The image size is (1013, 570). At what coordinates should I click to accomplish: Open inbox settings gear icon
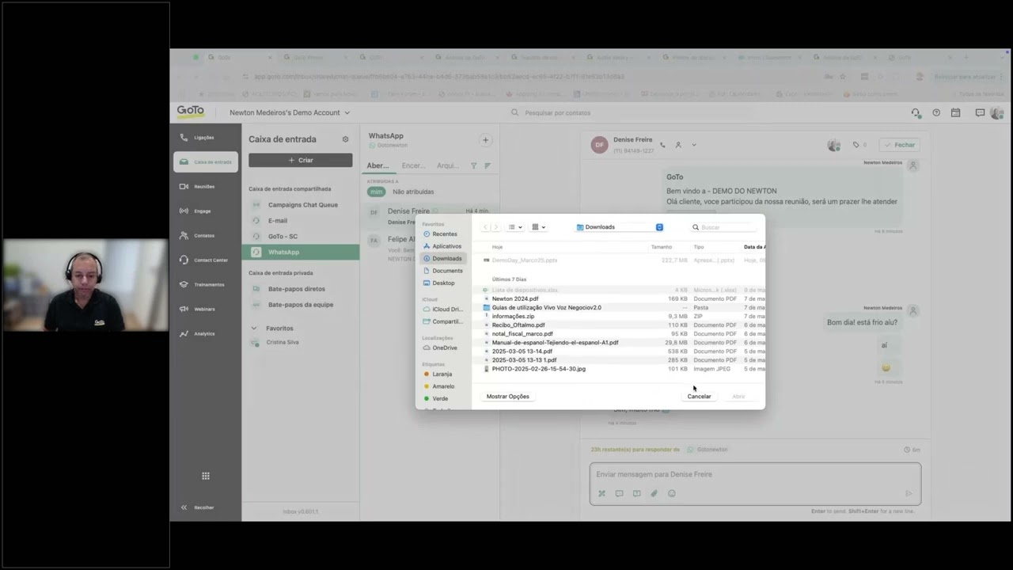click(345, 139)
